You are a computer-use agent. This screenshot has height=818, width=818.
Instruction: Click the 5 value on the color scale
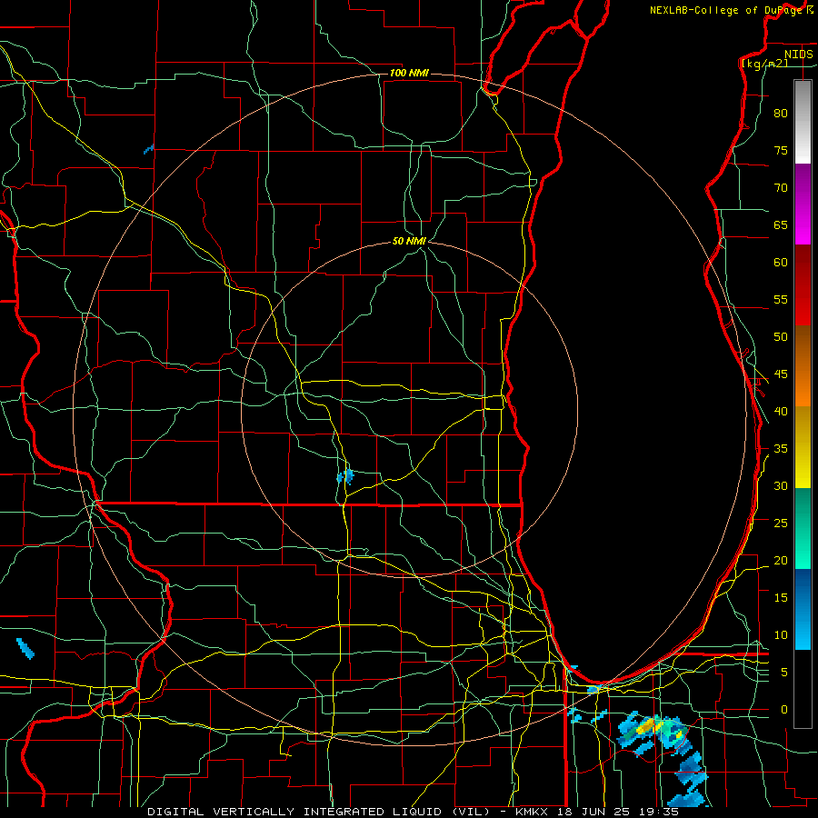(x=784, y=673)
